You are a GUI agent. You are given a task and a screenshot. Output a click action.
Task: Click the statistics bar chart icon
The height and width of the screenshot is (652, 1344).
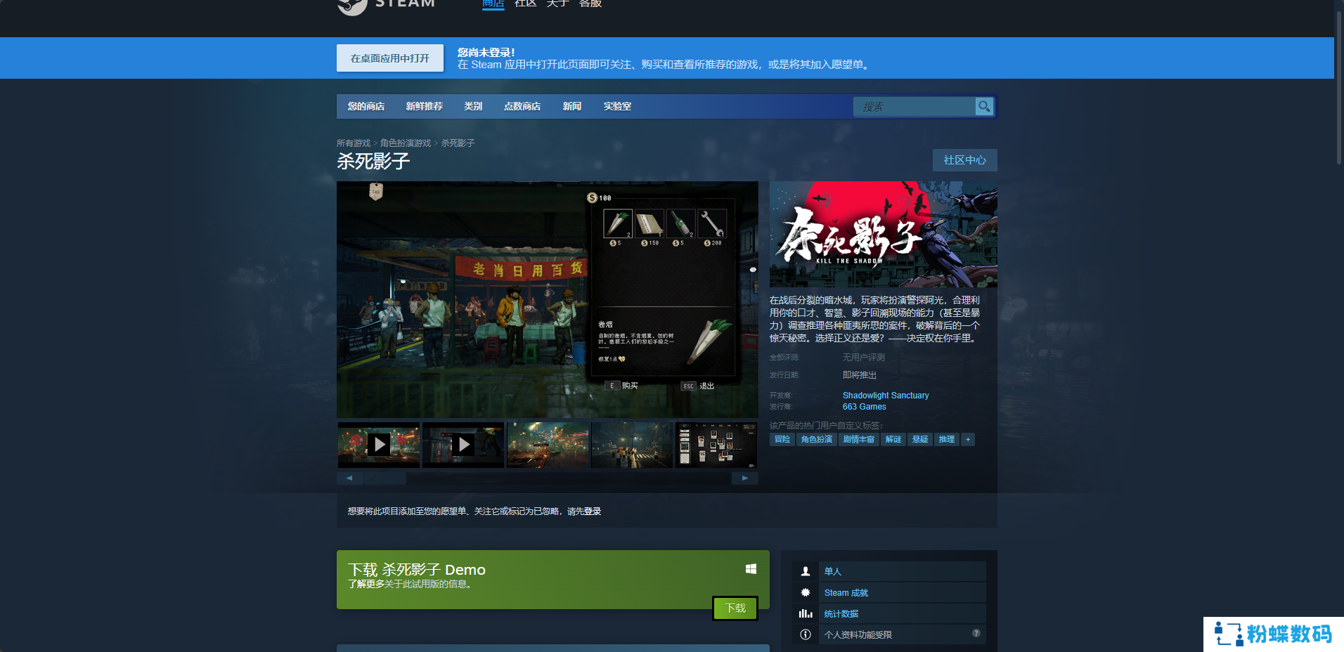[x=806, y=613]
